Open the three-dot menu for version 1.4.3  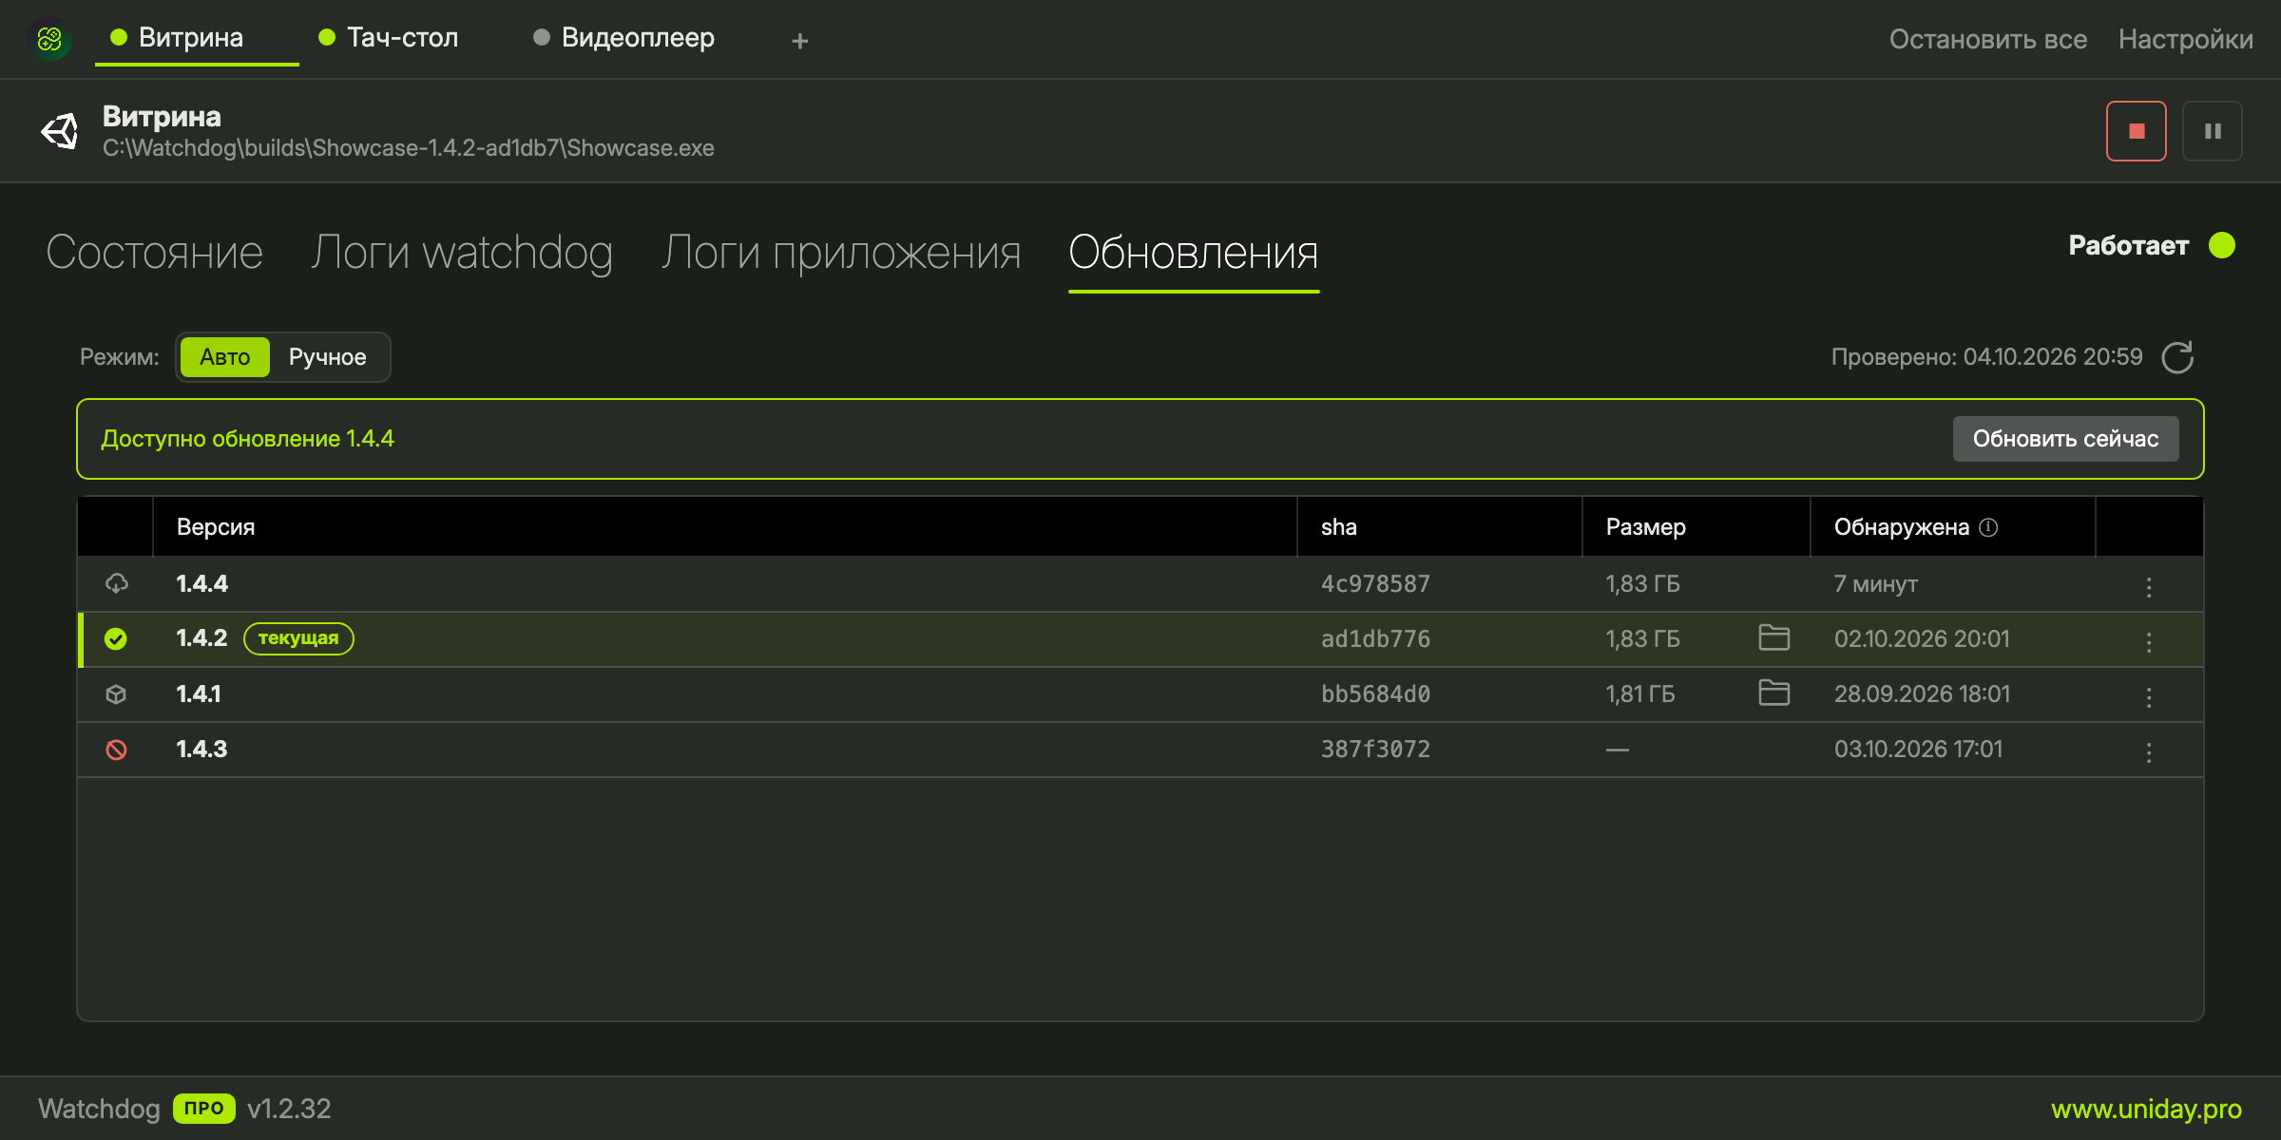pyautogui.click(x=2148, y=751)
